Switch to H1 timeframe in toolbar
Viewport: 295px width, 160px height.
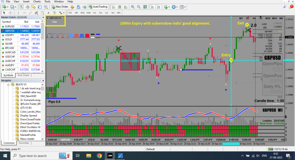click(95, 13)
